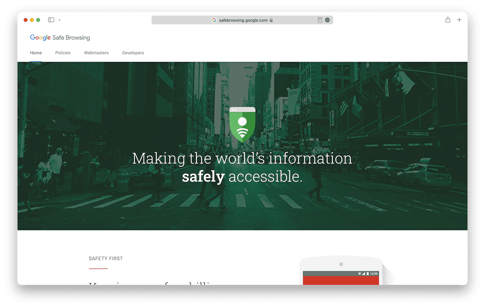This screenshot has height=308, width=485.
Task: Open a new tab with the plus icon
Action: click(459, 20)
